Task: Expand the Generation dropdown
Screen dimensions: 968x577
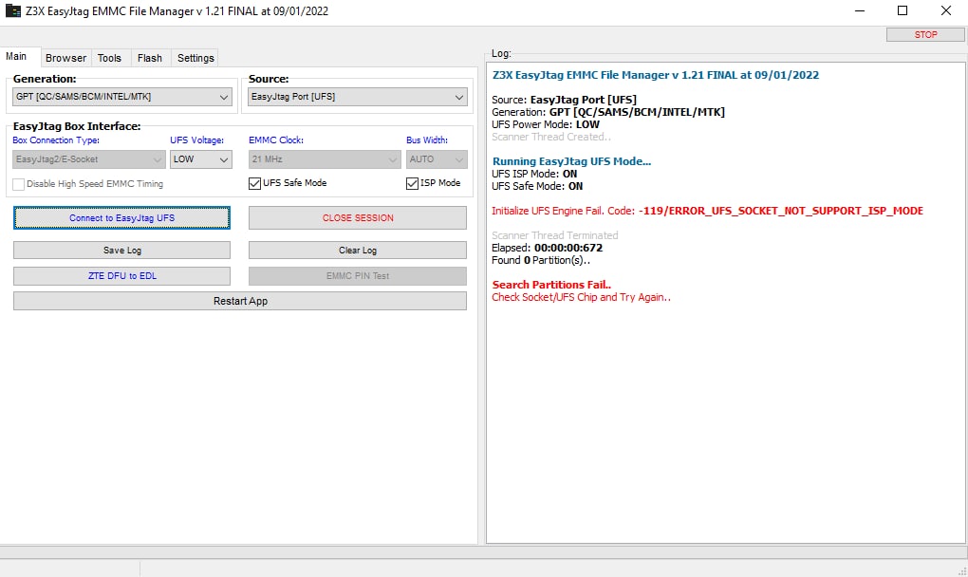Action: pos(122,97)
